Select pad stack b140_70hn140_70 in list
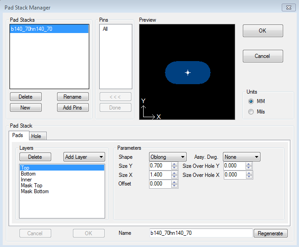Viewport: 299px width, 247px height. (x=49, y=29)
